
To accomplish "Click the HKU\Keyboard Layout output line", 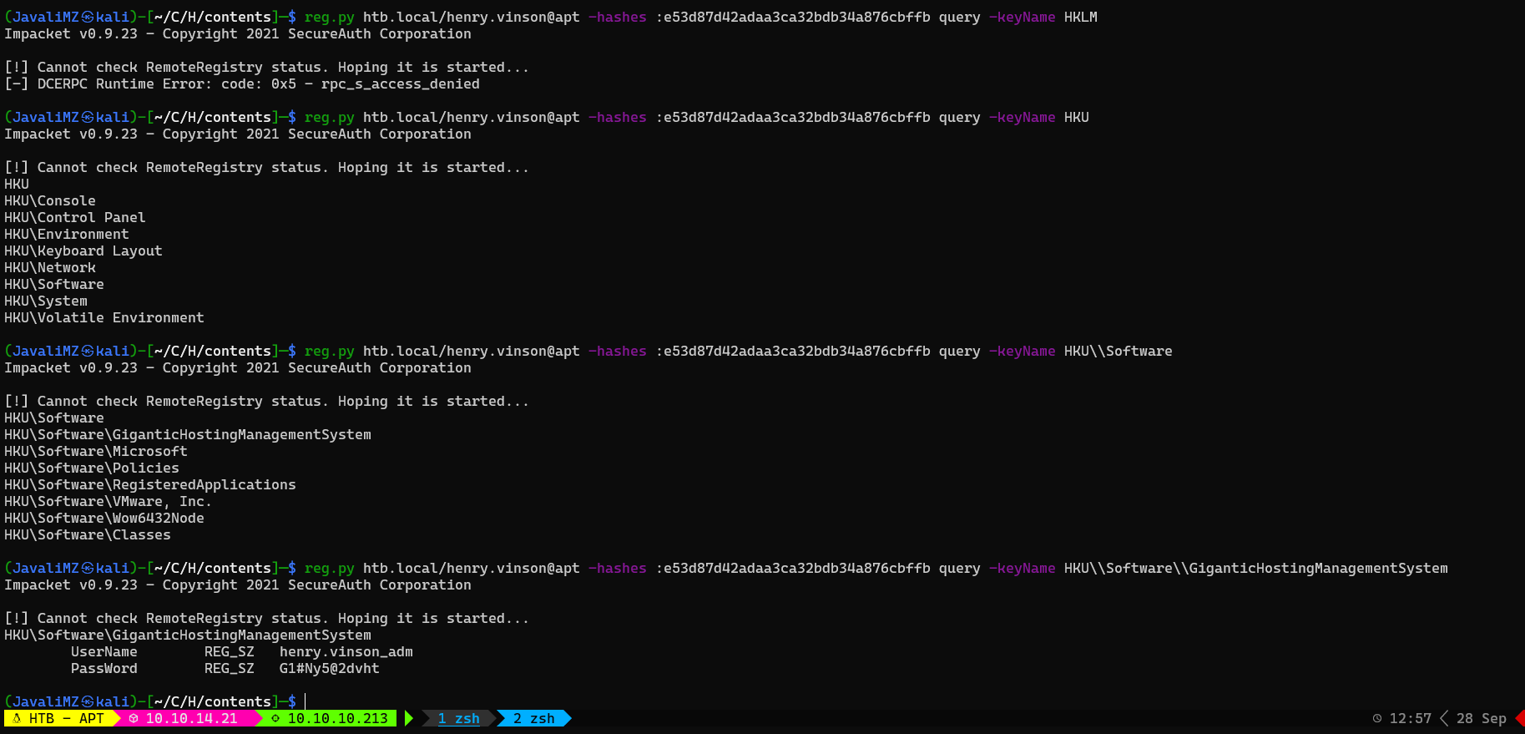I will coord(83,251).
